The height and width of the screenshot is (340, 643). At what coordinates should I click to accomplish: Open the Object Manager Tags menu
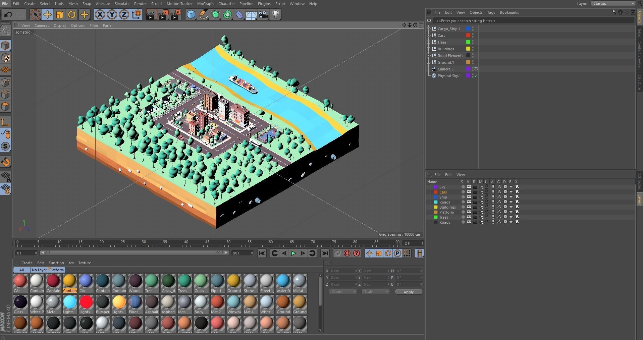point(491,12)
